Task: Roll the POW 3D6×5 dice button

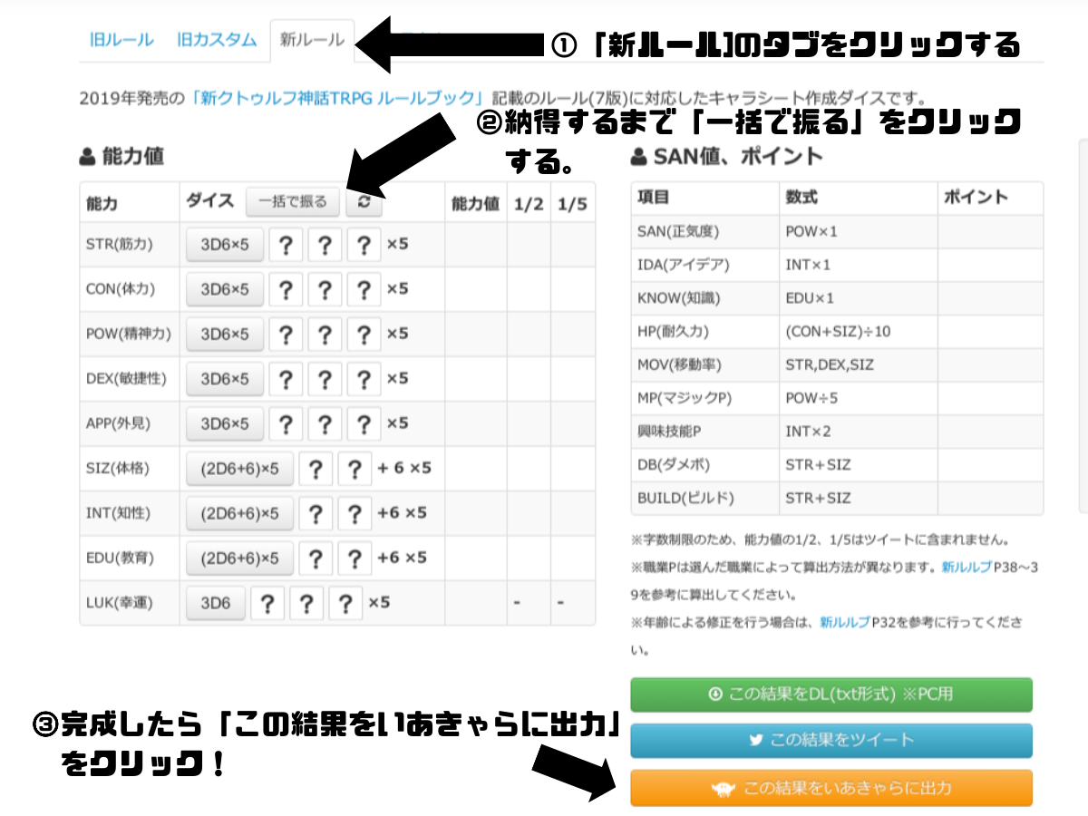Action: 225,335
